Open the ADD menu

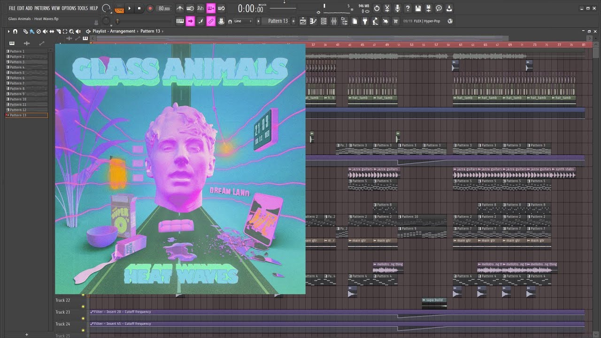[29, 8]
